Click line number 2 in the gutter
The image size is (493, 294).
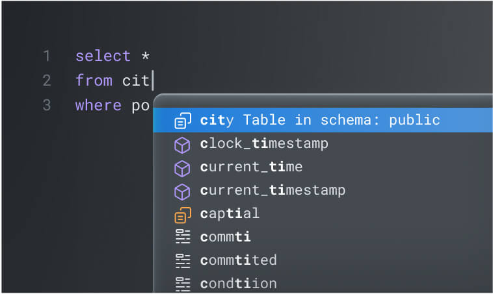[46, 80]
